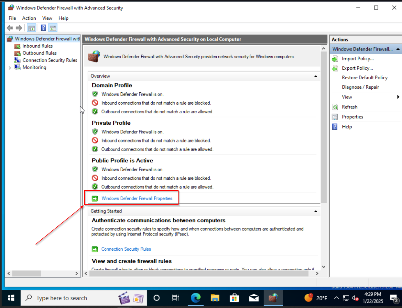Open the weather widget showing 20°F
The width and height of the screenshot is (402, 308).
[316, 298]
